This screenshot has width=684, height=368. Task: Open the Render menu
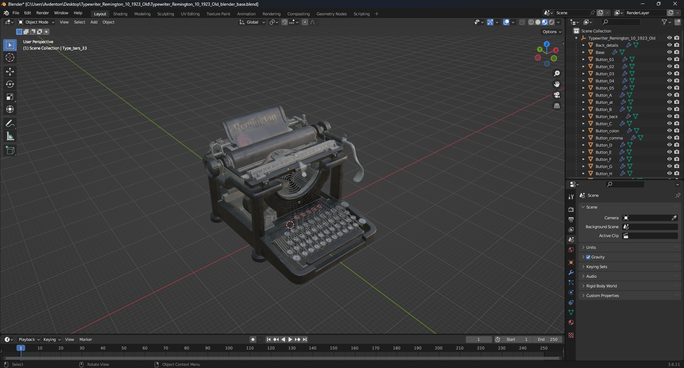42,13
